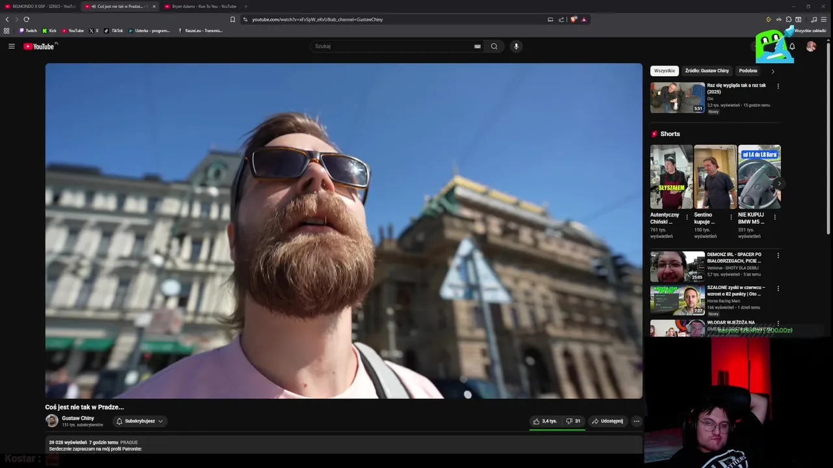Open options for 'Sentino kupuje' short
833x468 pixels.
[x=730, y=217]
